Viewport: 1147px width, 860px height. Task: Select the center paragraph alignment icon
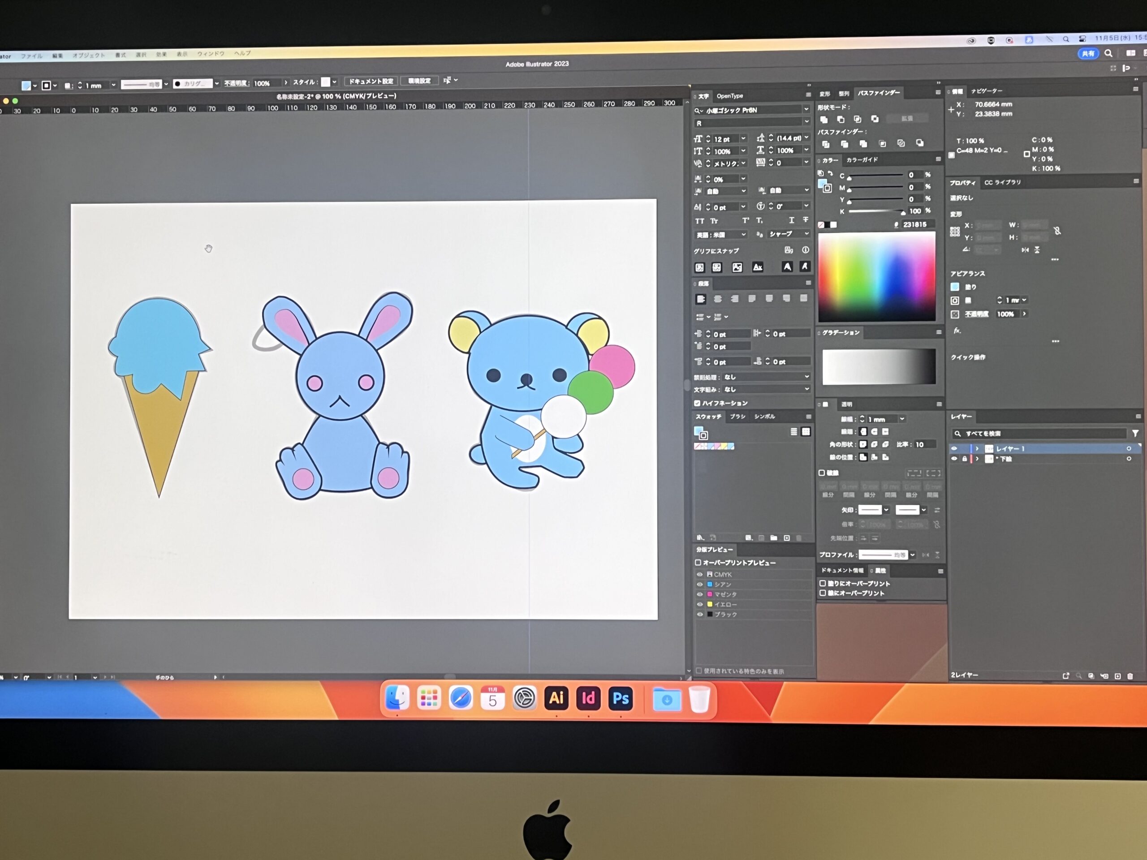718,299
